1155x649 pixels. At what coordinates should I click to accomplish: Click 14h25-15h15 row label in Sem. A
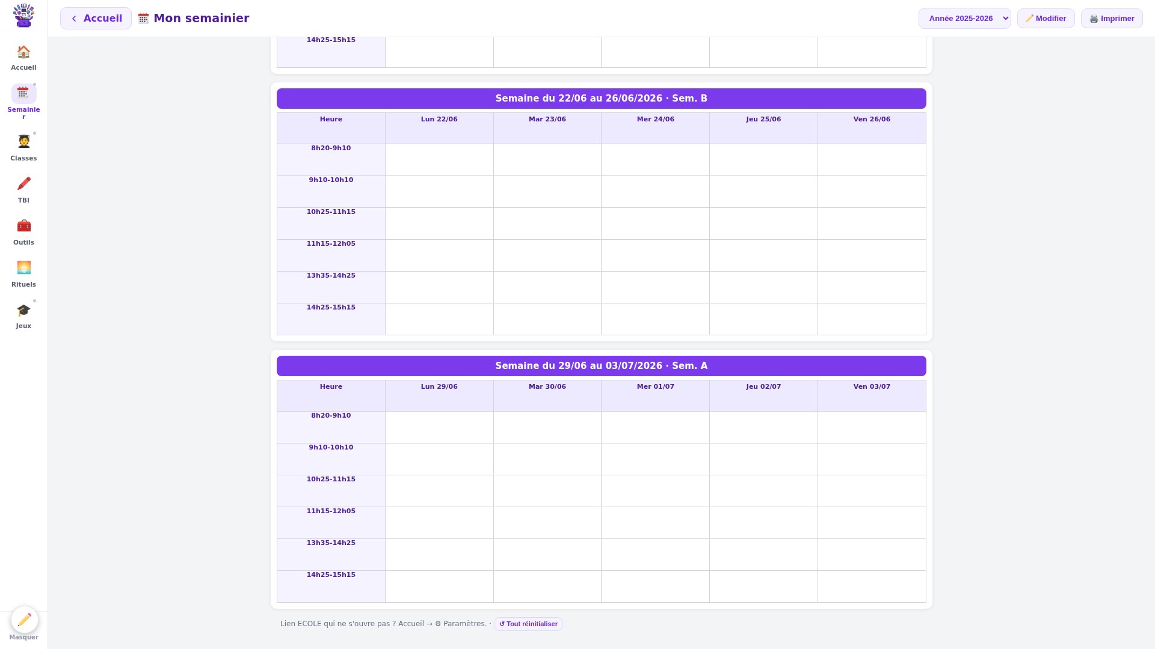click(x=331, y=587)
